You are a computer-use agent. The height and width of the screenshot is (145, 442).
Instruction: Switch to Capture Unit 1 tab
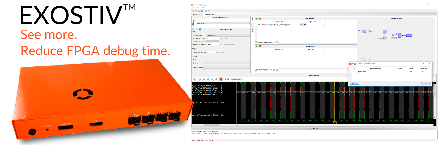pos(197,14)
